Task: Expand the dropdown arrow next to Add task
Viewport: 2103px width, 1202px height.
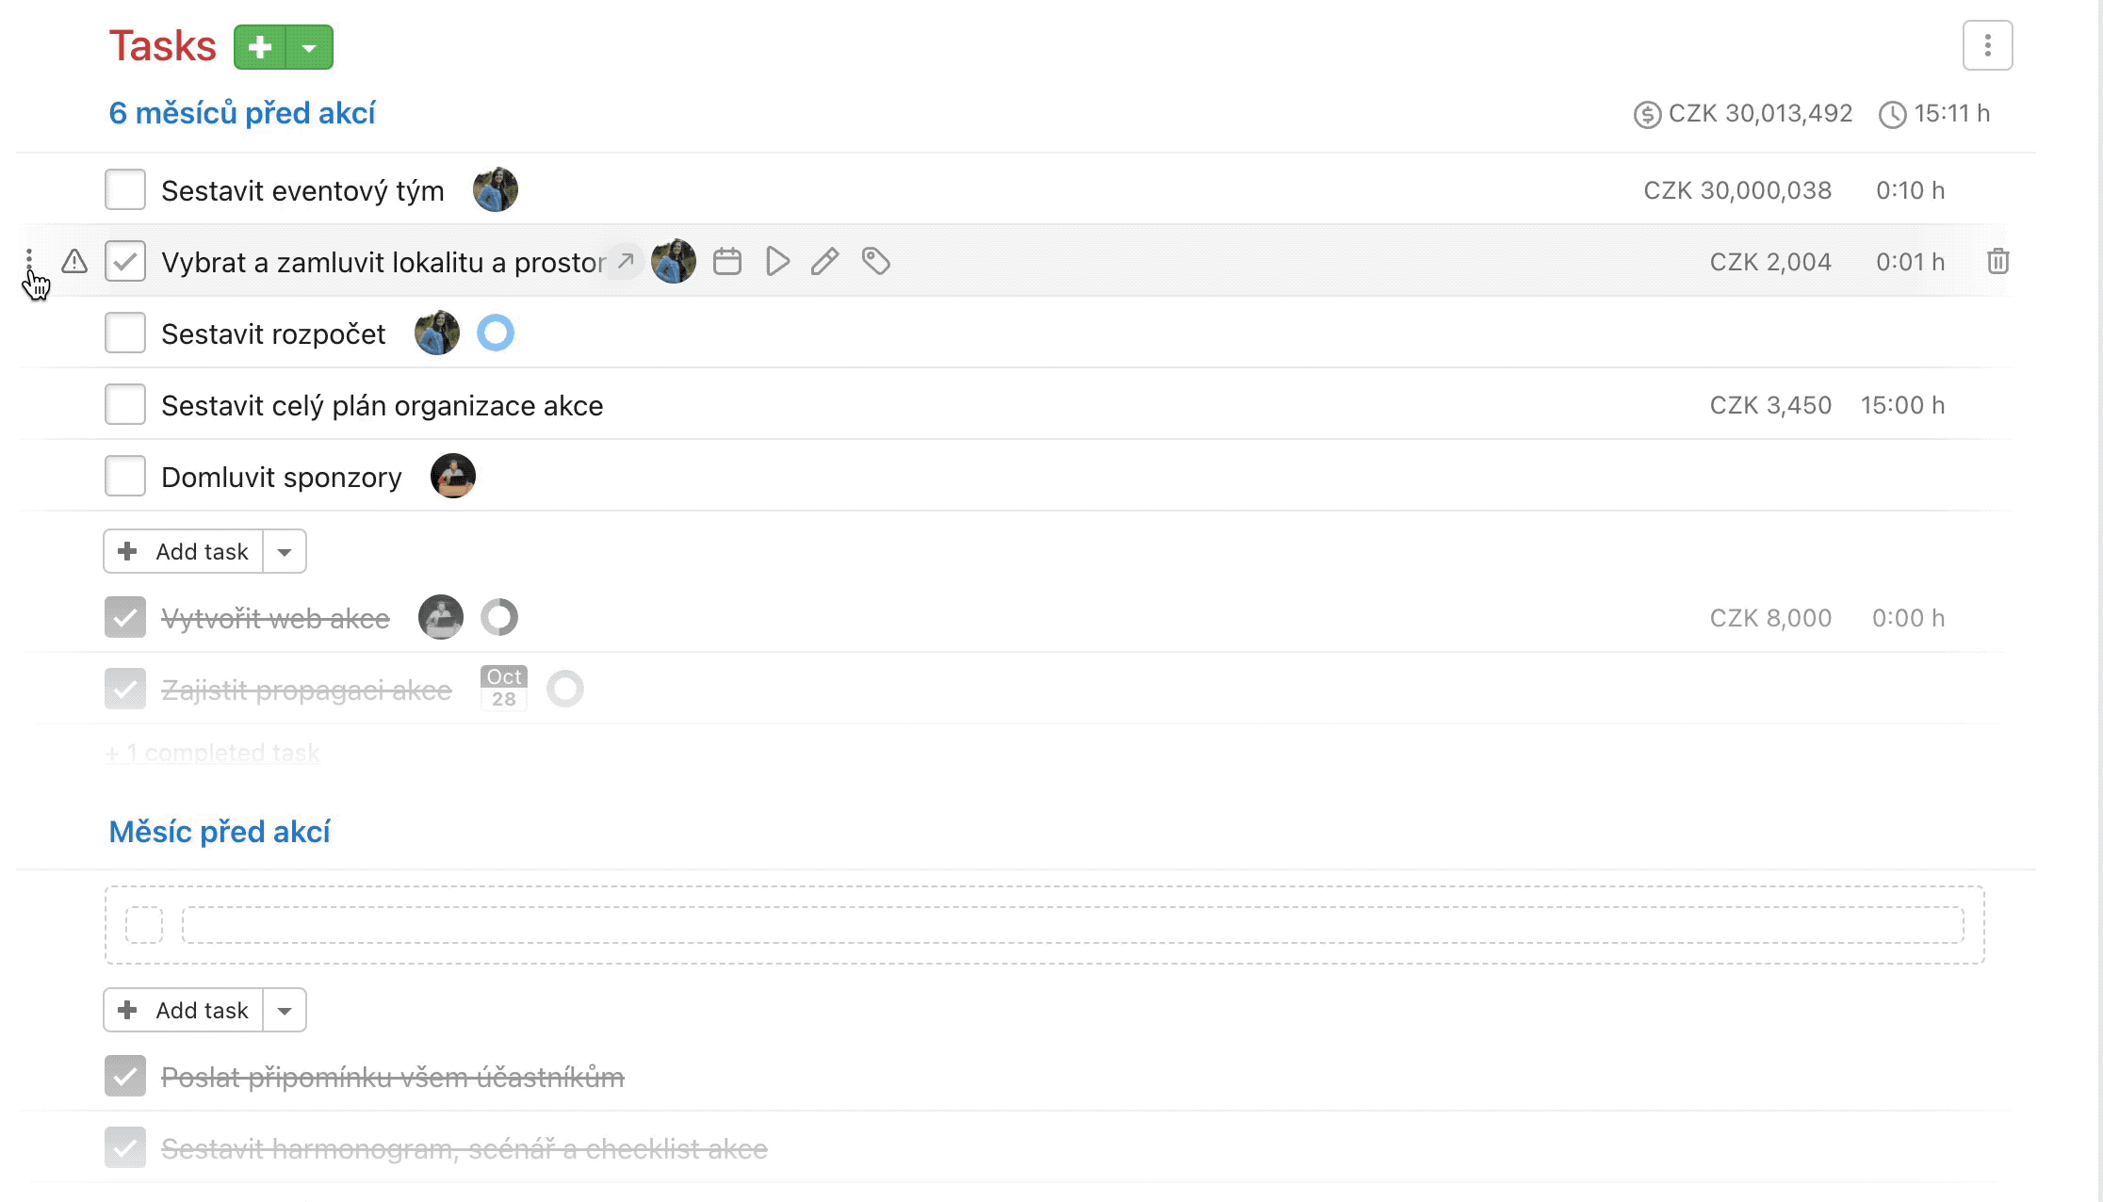Action: pyautogui.click(x=286, y=552)
